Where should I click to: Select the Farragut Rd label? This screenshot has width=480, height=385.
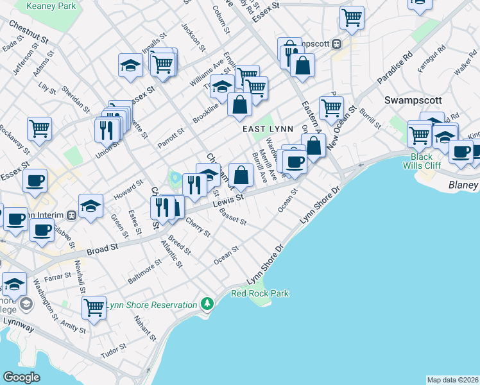432,59
